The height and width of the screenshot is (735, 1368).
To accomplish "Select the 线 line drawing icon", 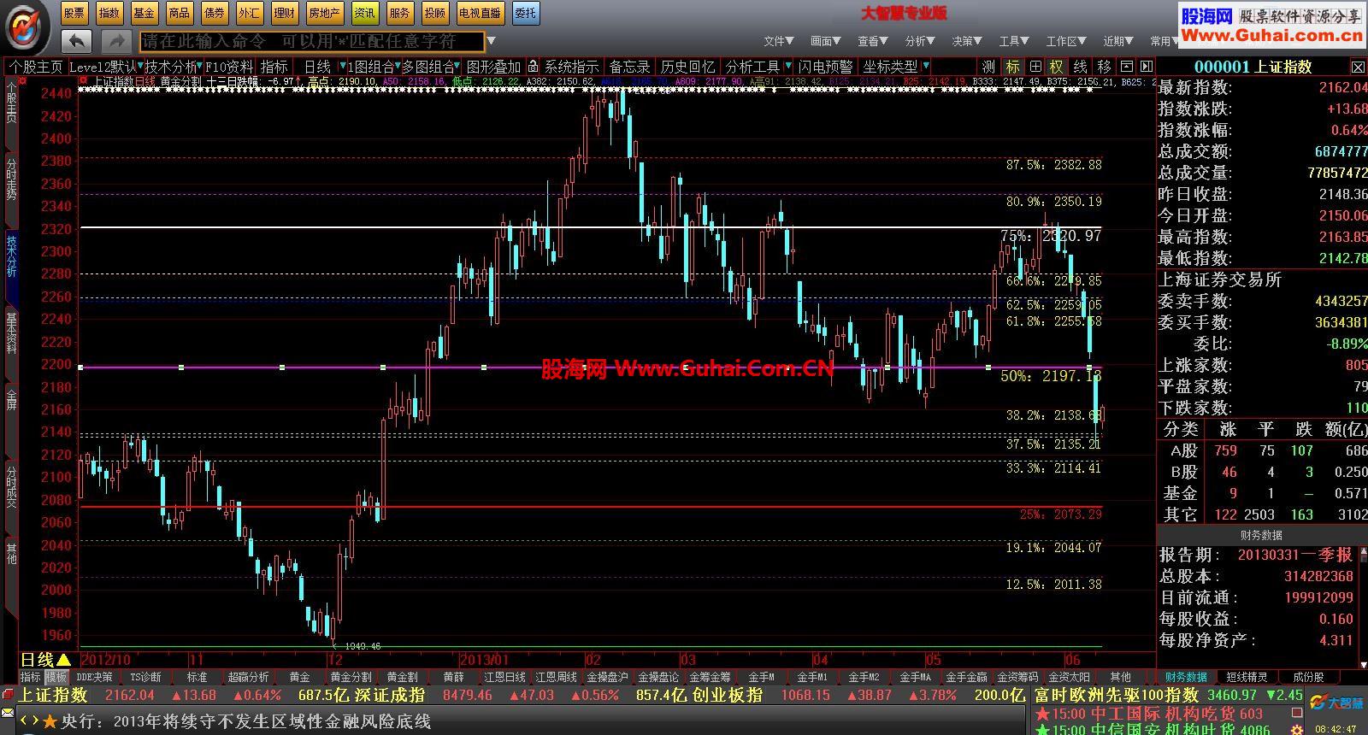I will (1081, 66).
